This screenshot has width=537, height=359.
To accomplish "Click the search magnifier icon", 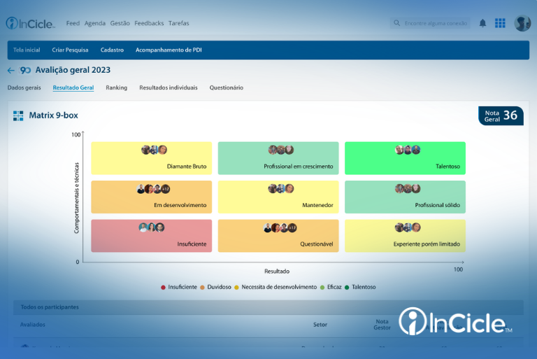I will pyautogui.click(x=396, y=23).
